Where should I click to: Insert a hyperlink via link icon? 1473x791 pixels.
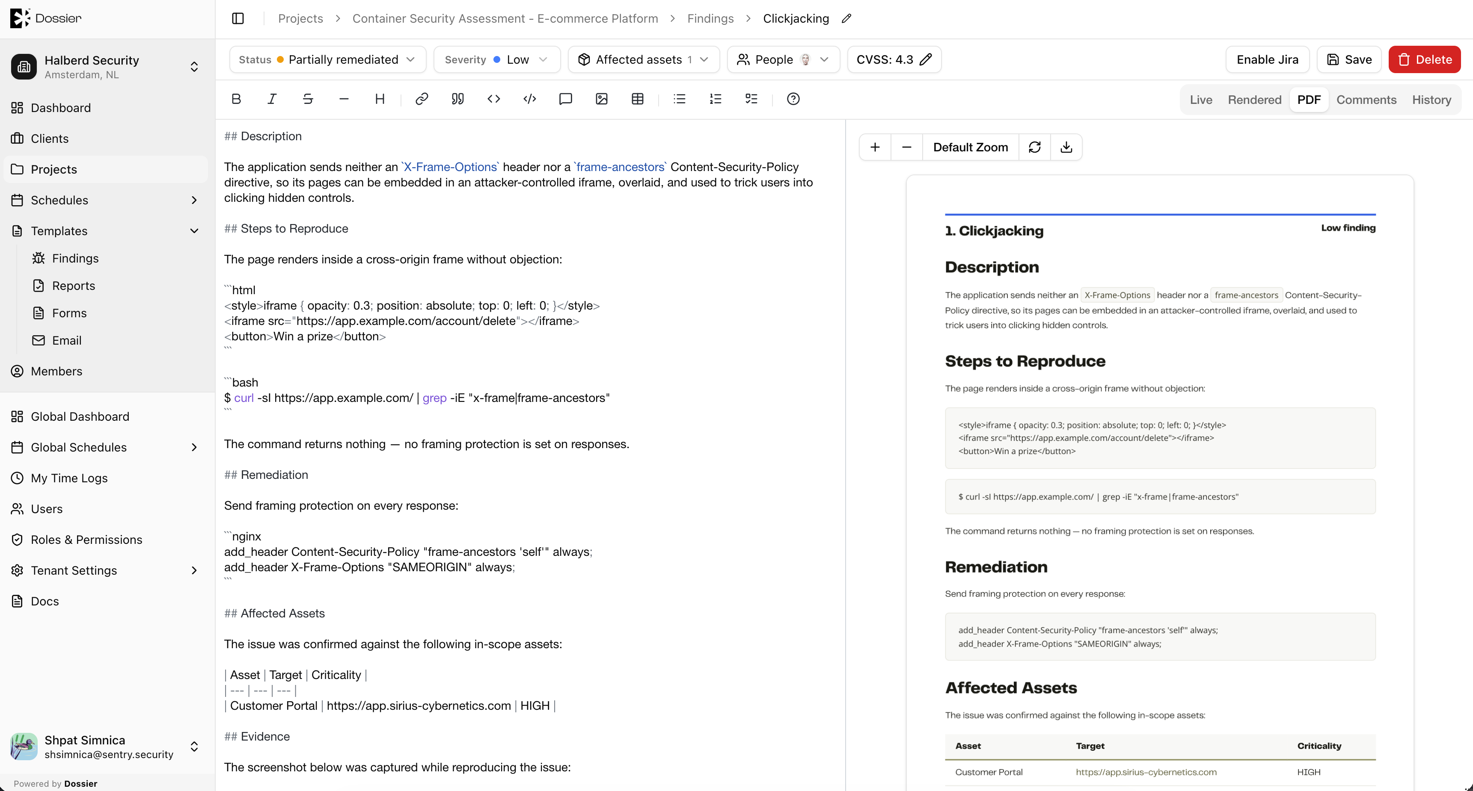coord(422,99)
